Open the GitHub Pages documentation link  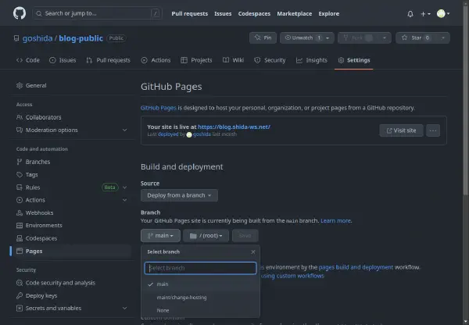(x=159, y=108)
